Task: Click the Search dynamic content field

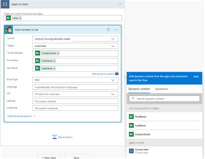Action: (x=164, y=99)
